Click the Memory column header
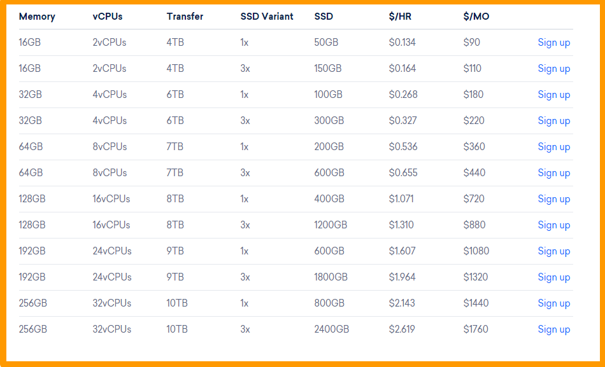The height and width of the screenshot is (367, 605). click(x=37, y=17)
